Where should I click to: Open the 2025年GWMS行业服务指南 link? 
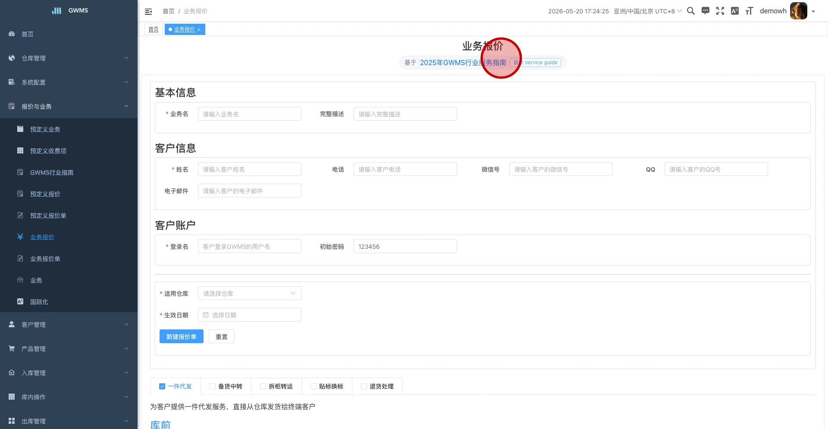pyautogui.click(x=463, y=63)
